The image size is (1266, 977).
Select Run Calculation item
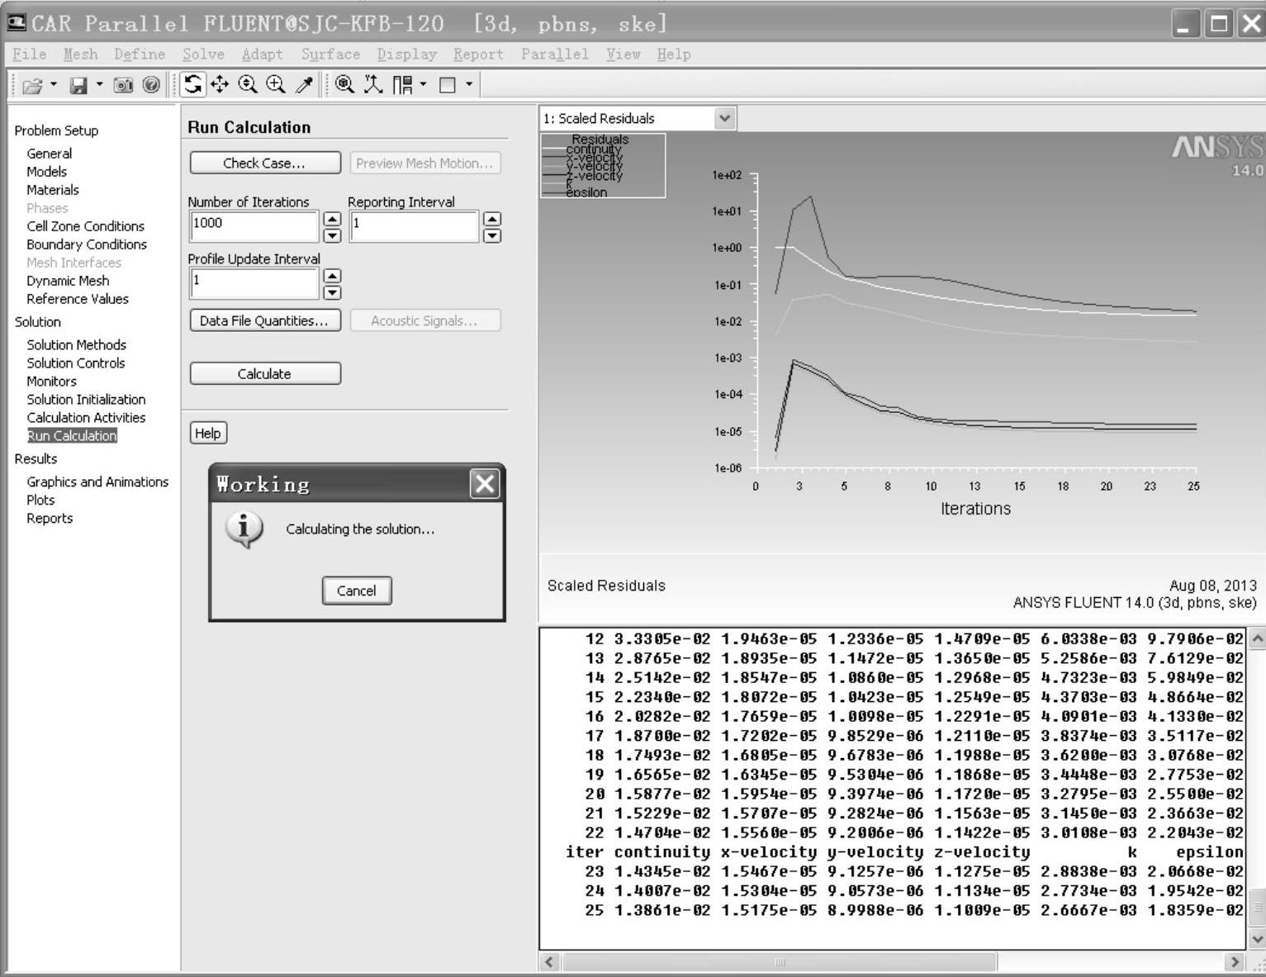[x=72, y=436]
